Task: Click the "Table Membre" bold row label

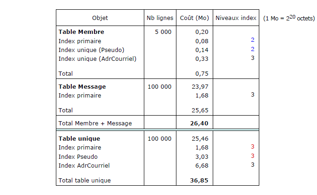Action: tap(81, 32)
